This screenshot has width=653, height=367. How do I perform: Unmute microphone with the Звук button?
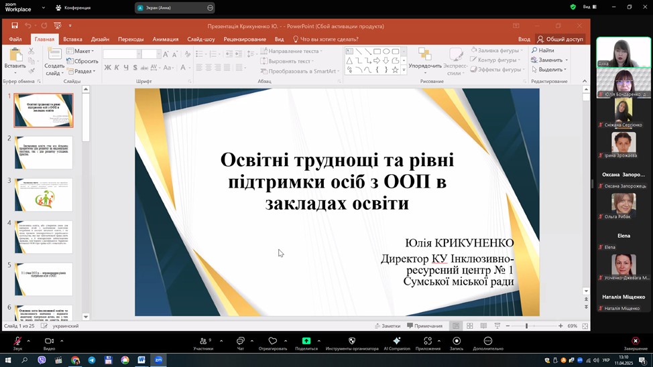(17, 342)
